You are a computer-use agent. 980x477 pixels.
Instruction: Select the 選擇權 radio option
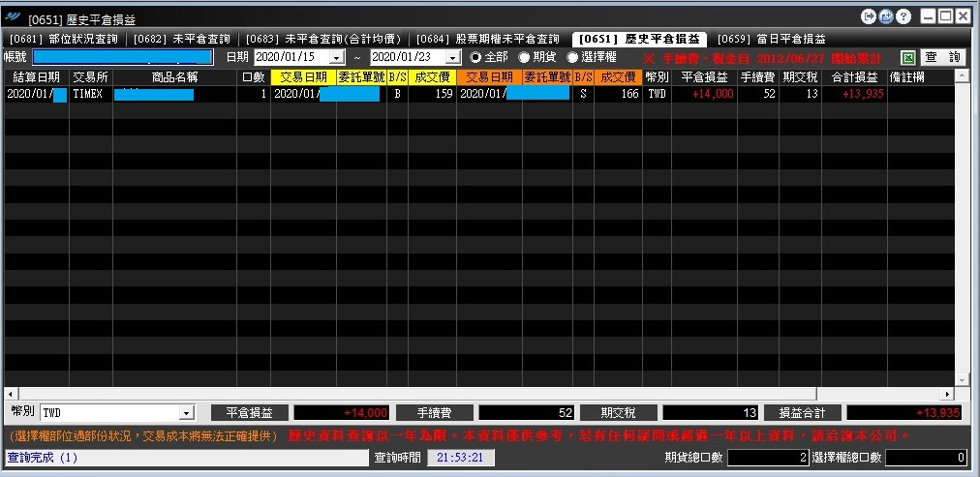point(572,57)
